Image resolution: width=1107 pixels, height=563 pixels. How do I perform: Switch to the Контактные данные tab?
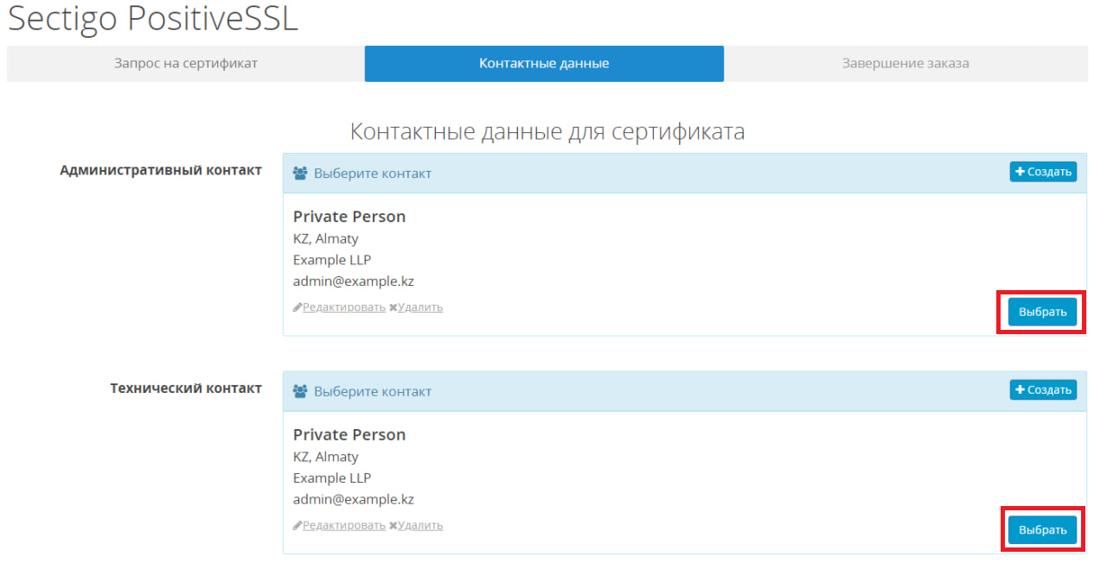click(x=544, y=64)
